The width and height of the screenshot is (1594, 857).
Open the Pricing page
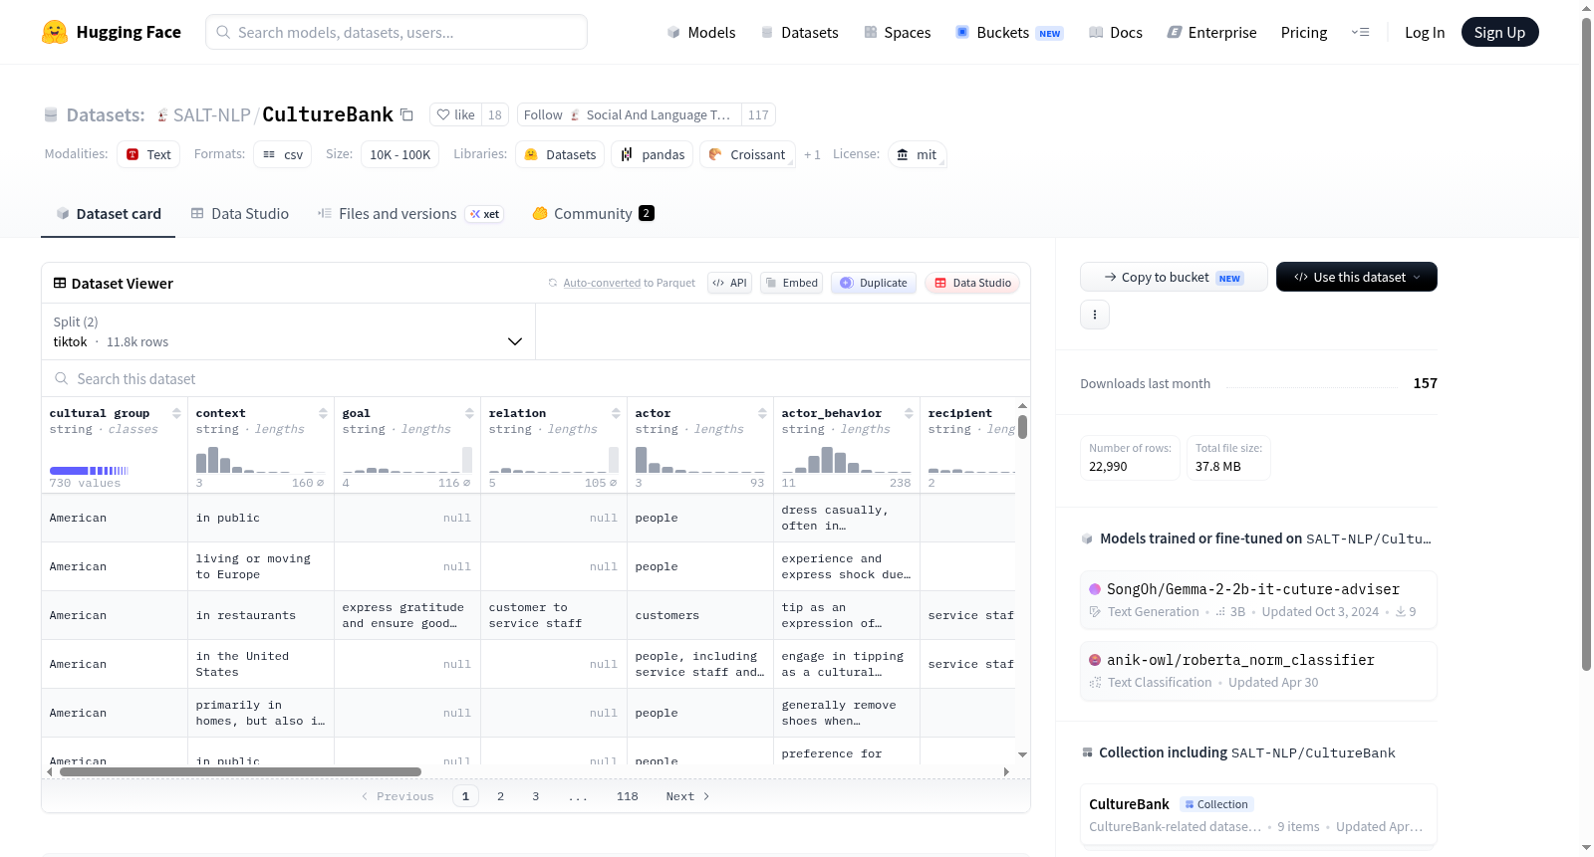(x=1304, y=32)
